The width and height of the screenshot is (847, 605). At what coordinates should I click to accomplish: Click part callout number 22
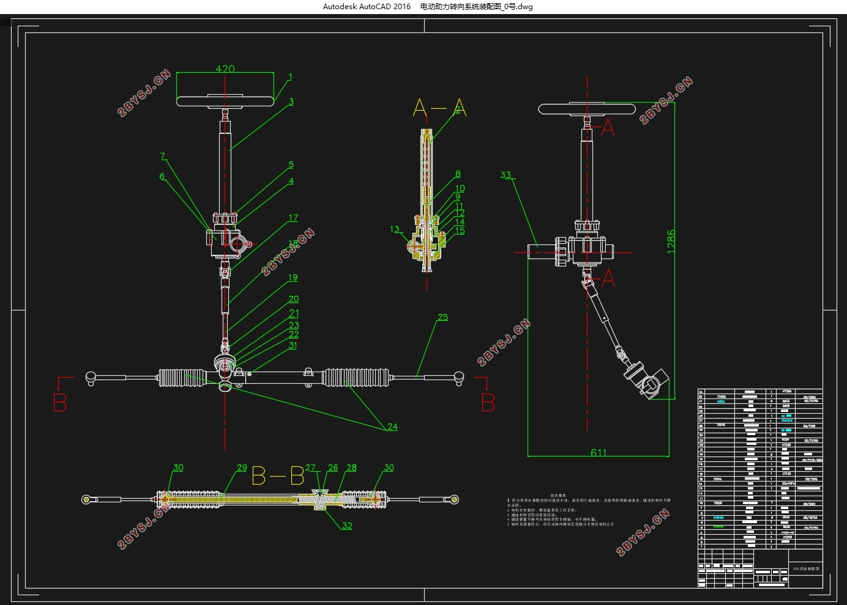(x=294, y=334)
